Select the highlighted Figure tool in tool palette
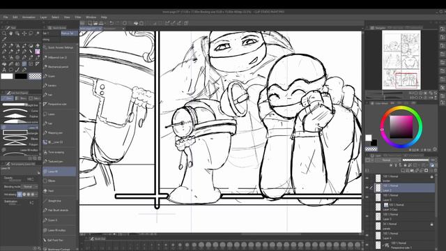The height and width of the screenshot is (251, 446). 24,63
